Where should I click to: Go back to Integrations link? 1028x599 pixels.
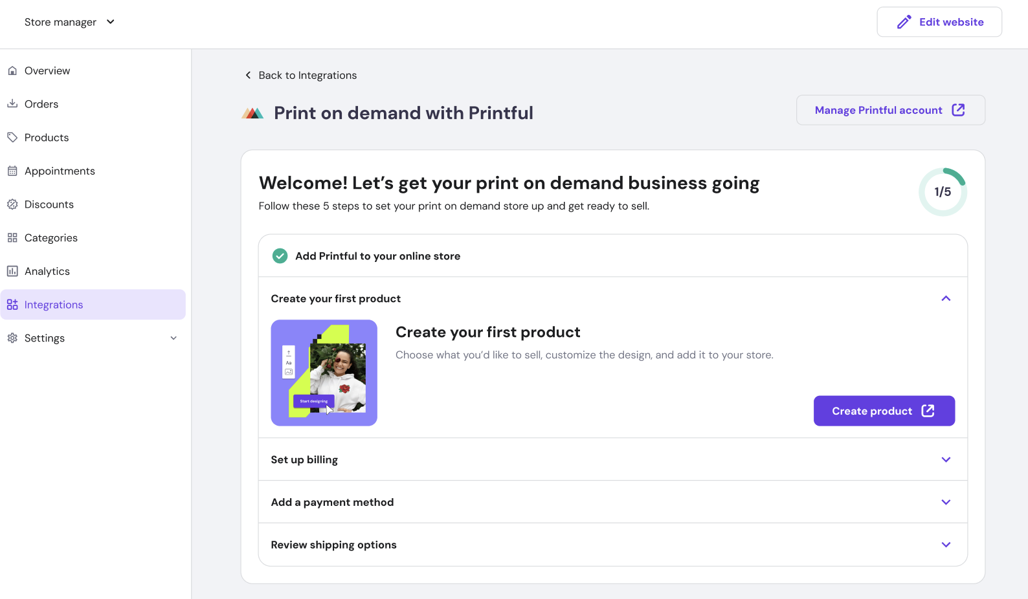click(x=301, y=75)
